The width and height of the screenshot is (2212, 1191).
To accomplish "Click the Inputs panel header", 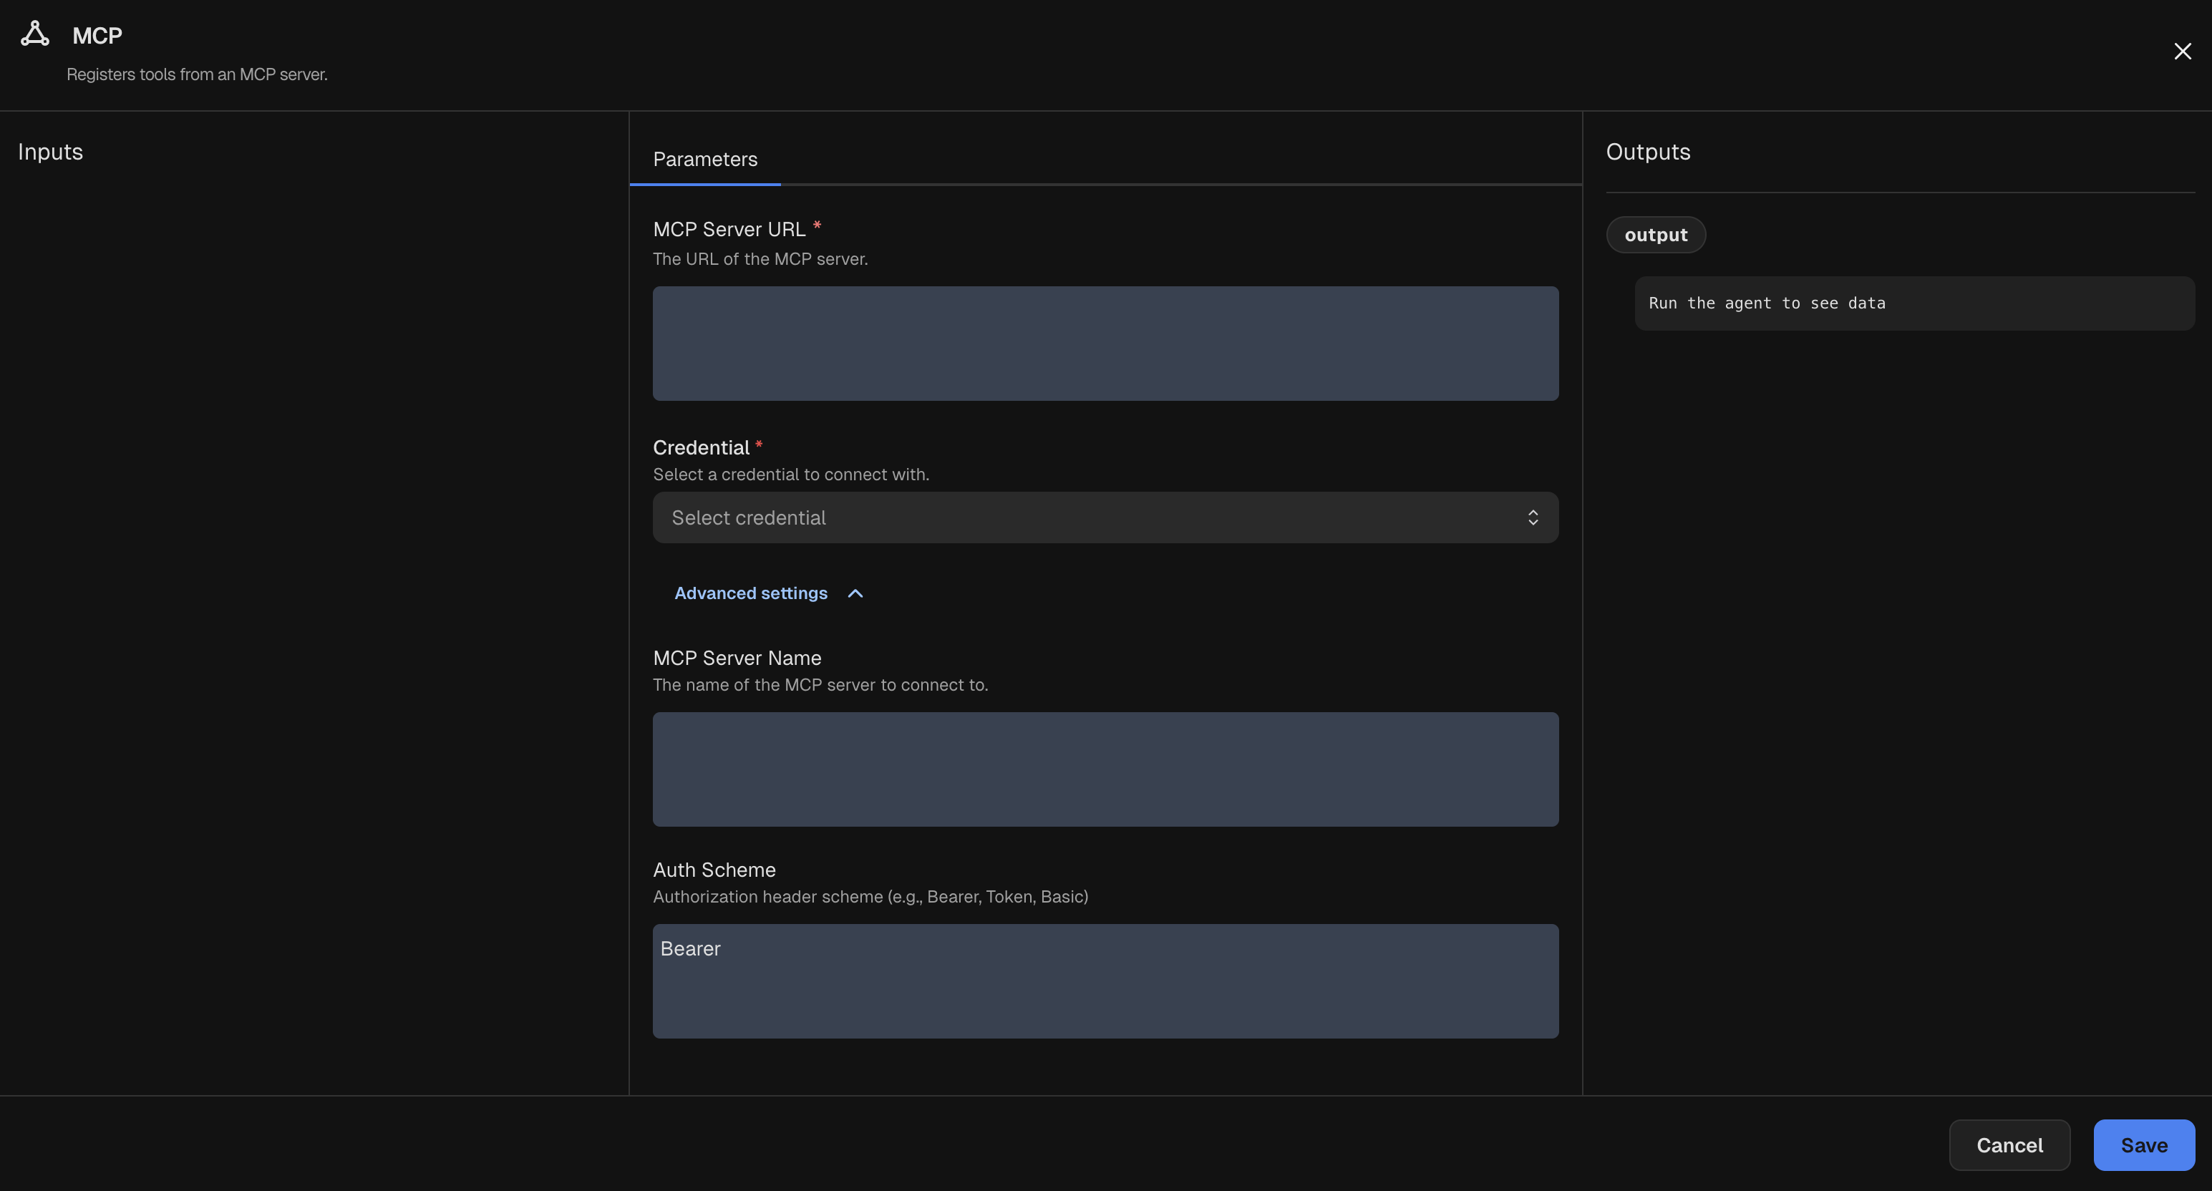I will point(51,151).
